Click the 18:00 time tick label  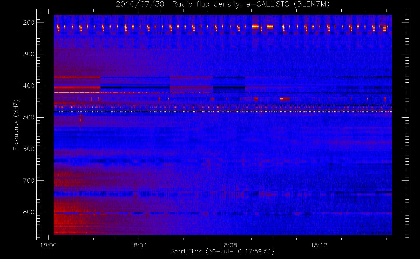(48, 245)
